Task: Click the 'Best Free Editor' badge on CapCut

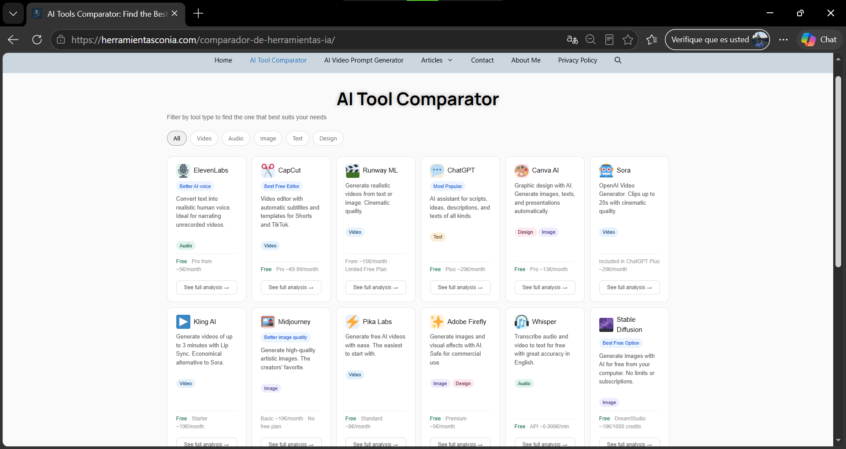Action: tap(282, 186)
